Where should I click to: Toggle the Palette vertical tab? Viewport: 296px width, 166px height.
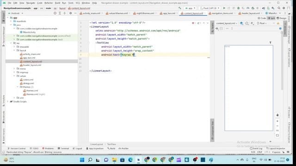point(212,28)
